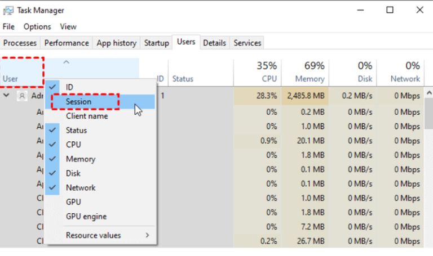Enable the Session column option
This screenshot has width=433, height=256.
78,102
